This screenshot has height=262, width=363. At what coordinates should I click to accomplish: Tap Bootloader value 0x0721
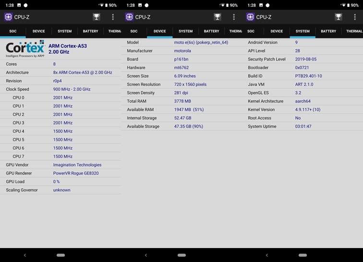(302, 68)
